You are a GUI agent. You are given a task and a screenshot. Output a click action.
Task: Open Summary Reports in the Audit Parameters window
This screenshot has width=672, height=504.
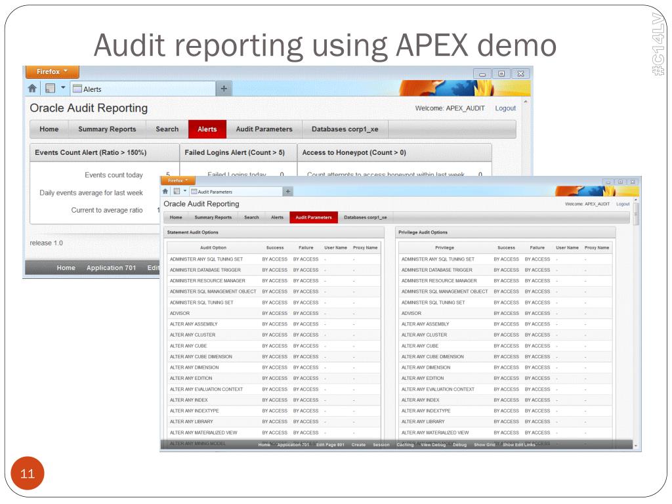click(213, 217)
